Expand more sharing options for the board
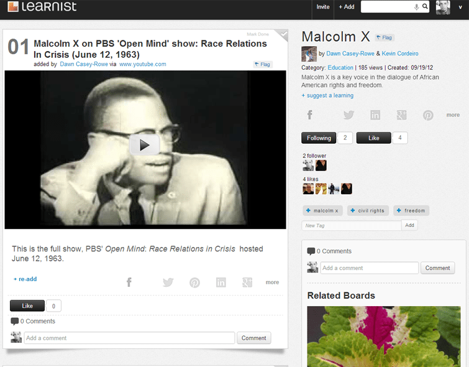 click(453, 114)
